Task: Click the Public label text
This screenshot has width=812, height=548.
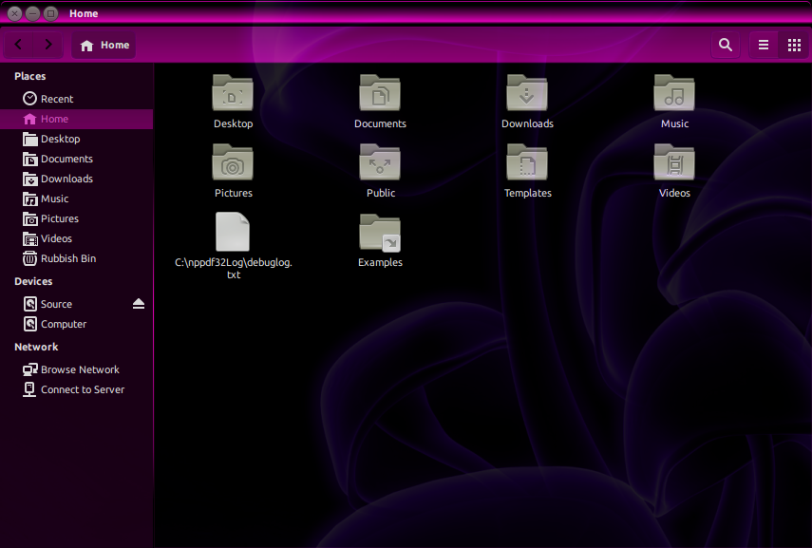Action: [381, 193]
